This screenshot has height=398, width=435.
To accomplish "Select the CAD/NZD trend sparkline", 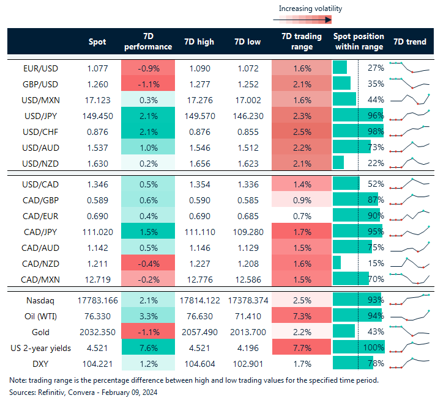I will (x=409, y=262).
